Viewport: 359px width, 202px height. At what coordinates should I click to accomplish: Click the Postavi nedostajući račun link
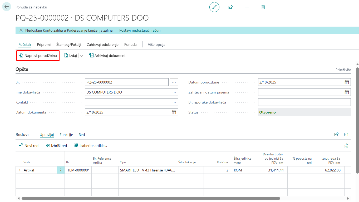click(140, 30)
